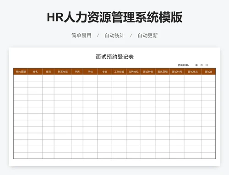This screenshot has height=175, width=229.
Task: Select the first empty cell under '联系电话'
Action: [63, 78]
